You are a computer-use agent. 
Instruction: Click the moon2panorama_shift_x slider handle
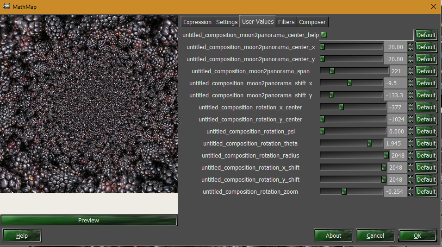[349, 83]
